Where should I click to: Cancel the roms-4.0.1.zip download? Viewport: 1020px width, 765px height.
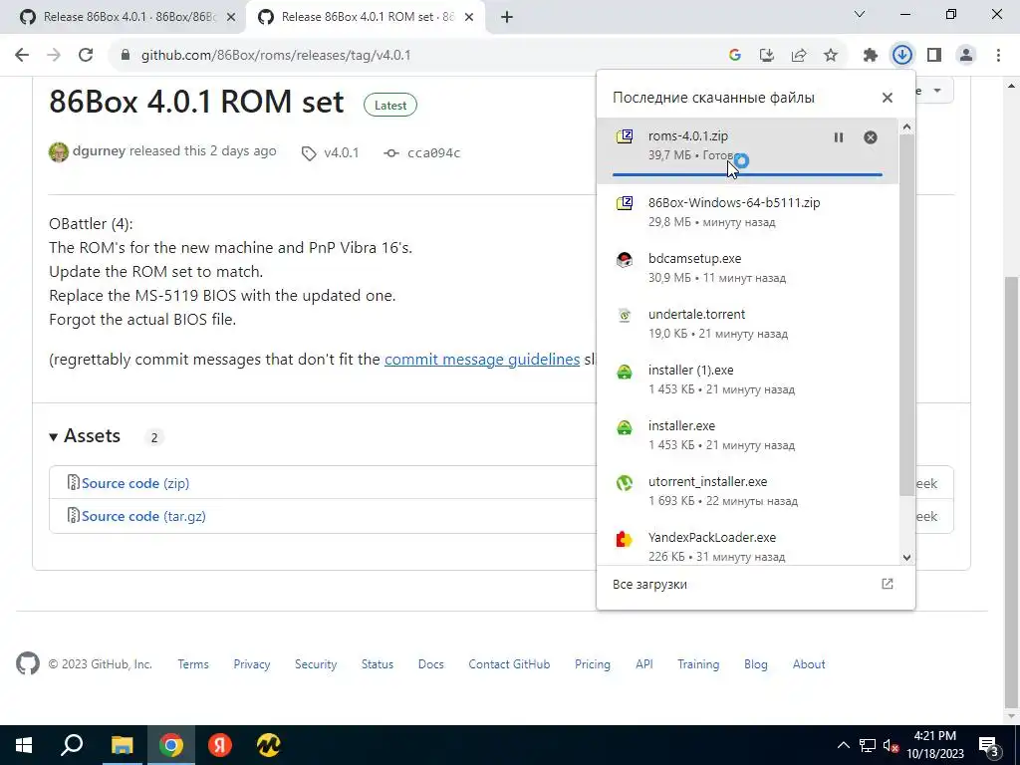coord(871,137)
